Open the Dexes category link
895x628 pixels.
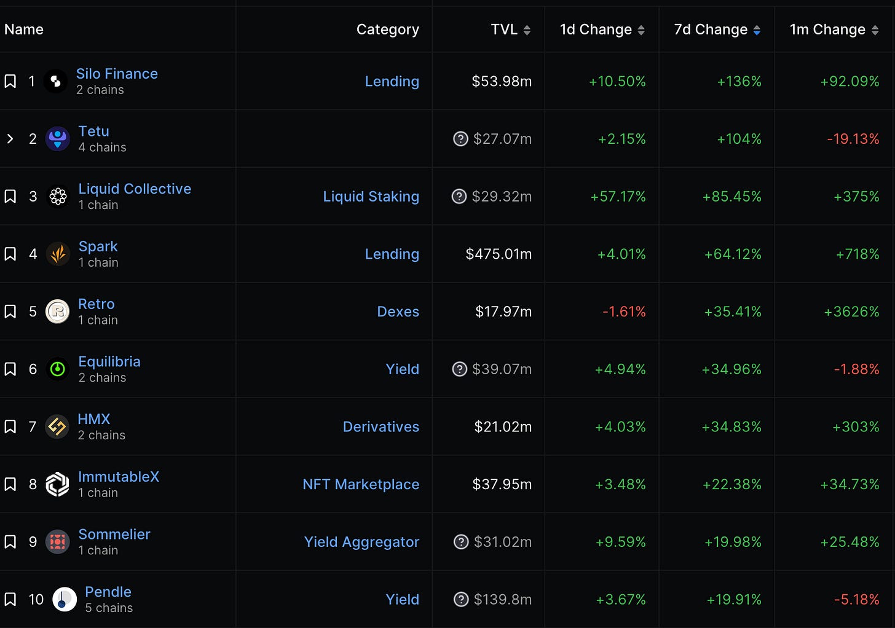tap(398, 312)
